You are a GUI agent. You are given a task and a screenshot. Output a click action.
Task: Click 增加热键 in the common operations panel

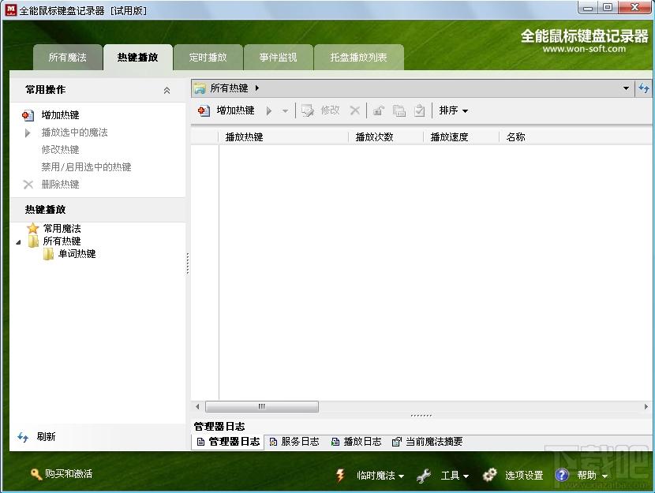(61, 115)
